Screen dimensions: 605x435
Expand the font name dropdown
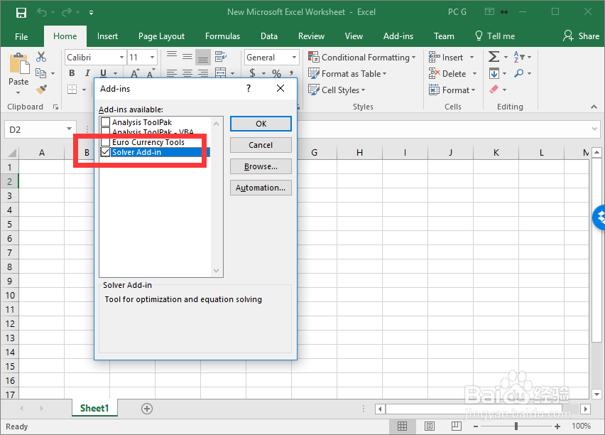pos(121,57)
